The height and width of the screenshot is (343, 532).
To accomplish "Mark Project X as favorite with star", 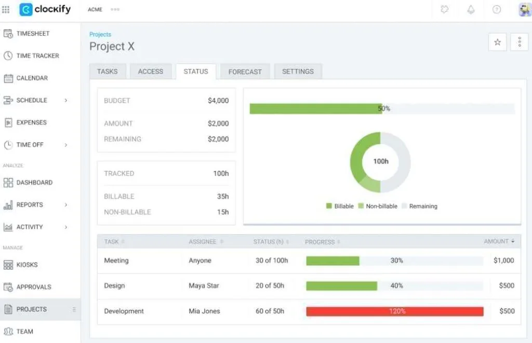I will 497,43.
